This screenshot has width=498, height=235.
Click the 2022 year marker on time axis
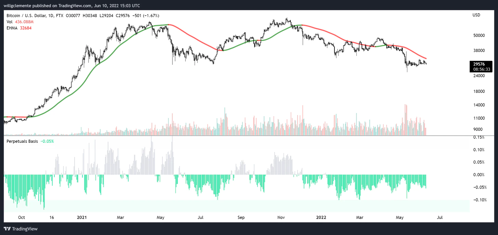coord(321,217)
